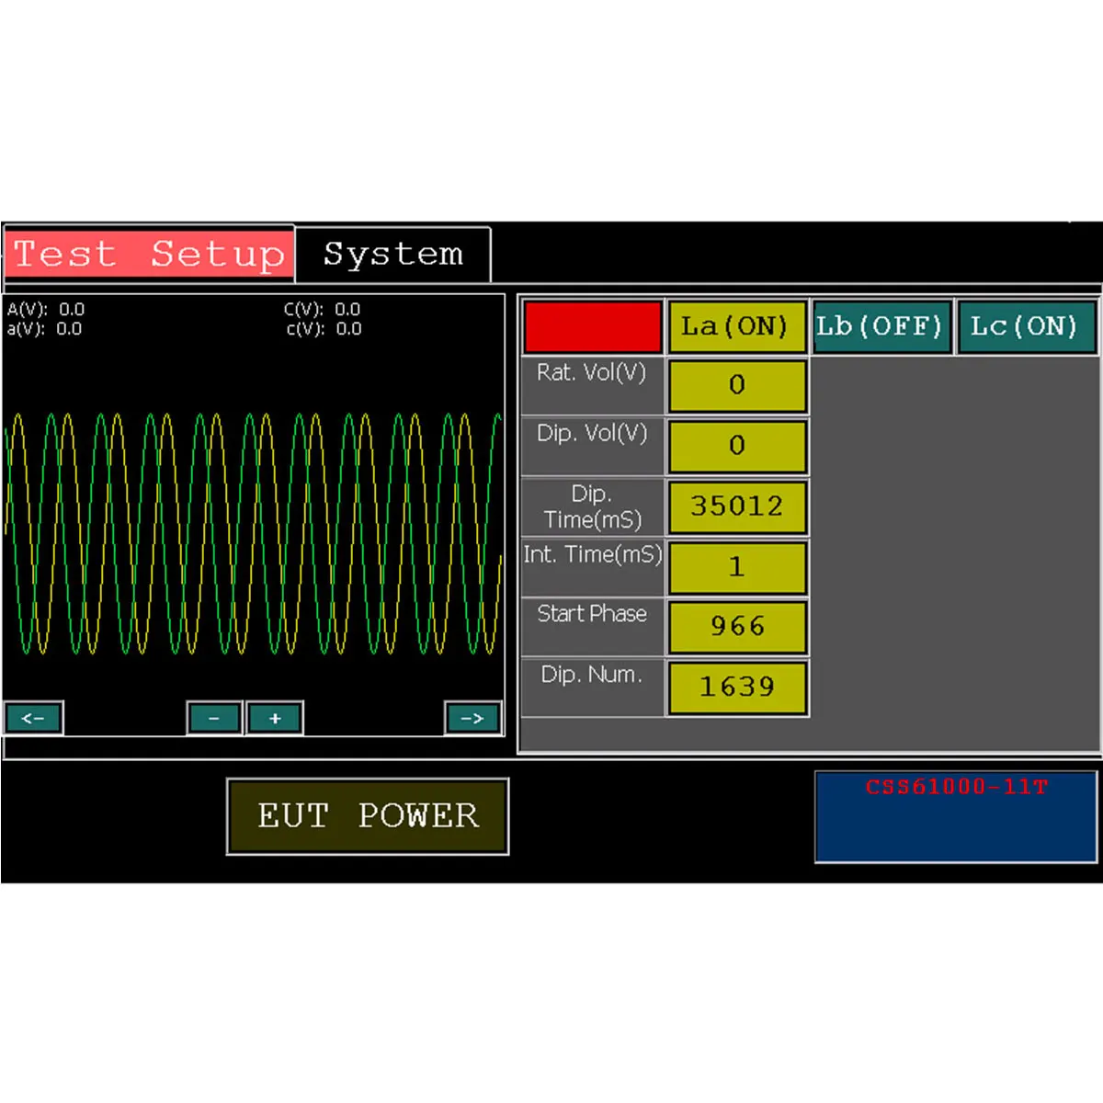This screenshot has width=1103, height=1103.
Task: Open the Dip. Time(mS) value 35012
Action: (737, 506)
